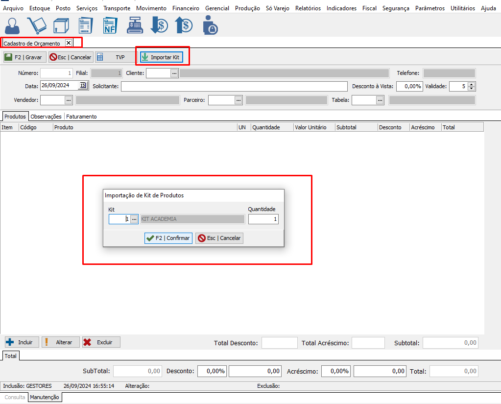This screenshot has width=501, height=404.
Task: Open the Cliente lookup ellipsis button
Action: [x=174, y=73]
